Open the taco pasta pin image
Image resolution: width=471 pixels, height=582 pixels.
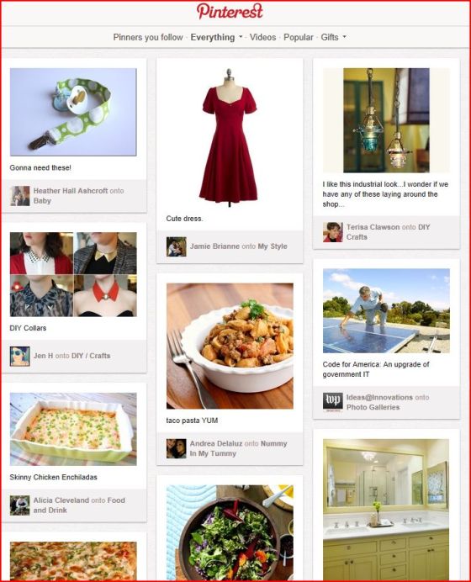(x=230, y=346)
